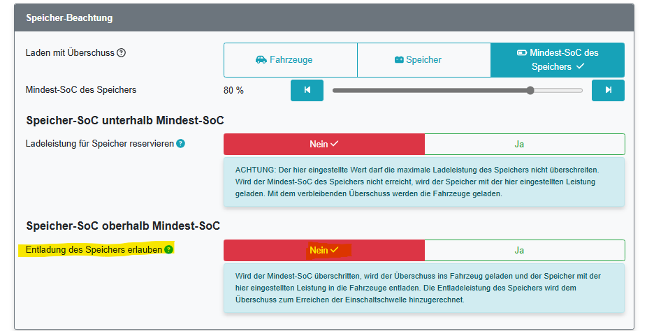Click the car icon on Fahrzeuge option
Image resolution: width=647 pixels, height=331 pixels.
click(261, 60)
